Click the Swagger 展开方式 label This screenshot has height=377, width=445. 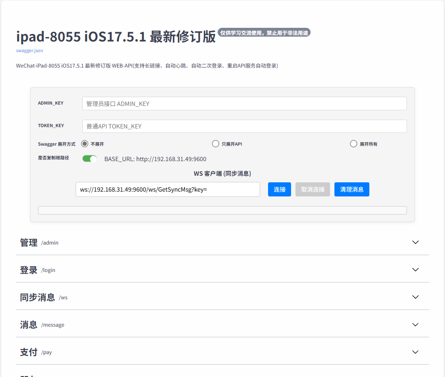57,144
